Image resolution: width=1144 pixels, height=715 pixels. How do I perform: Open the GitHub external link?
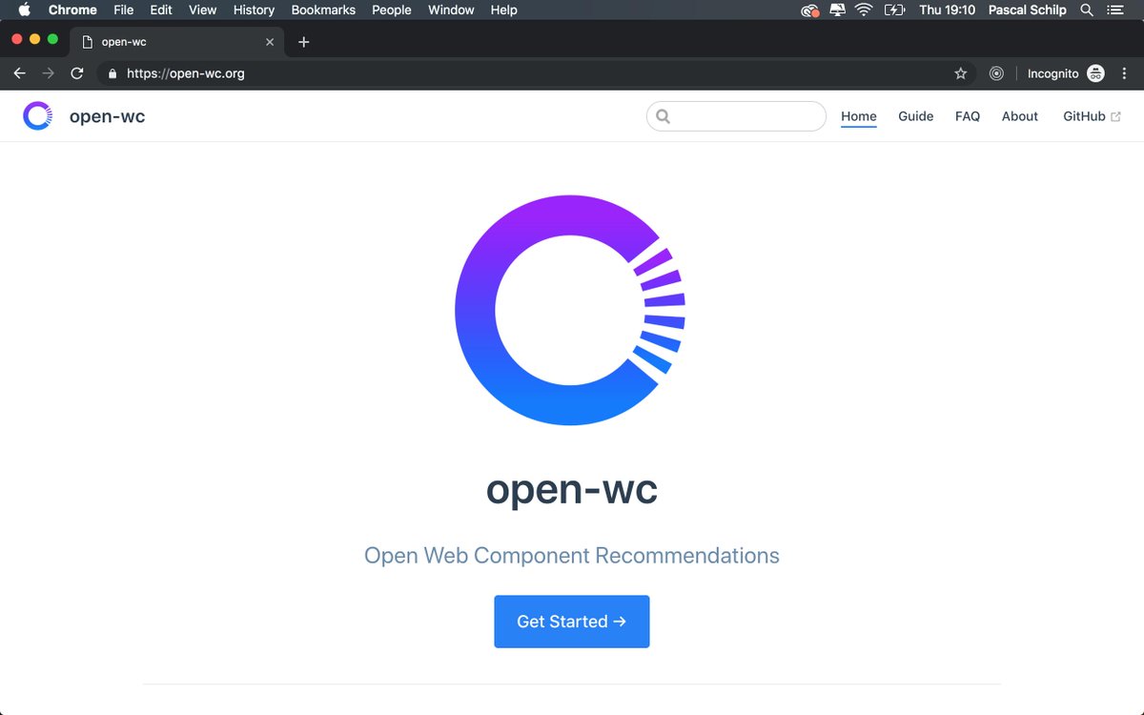pyautogui.click(x=1092, y=116)
